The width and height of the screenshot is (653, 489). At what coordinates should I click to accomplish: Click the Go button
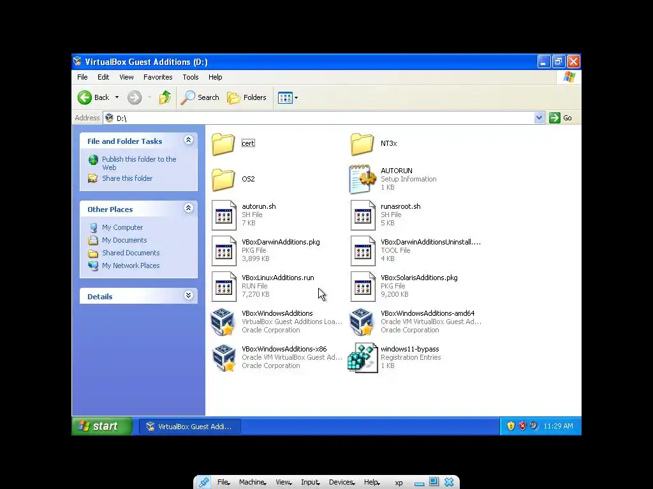(x=561, y=118)
